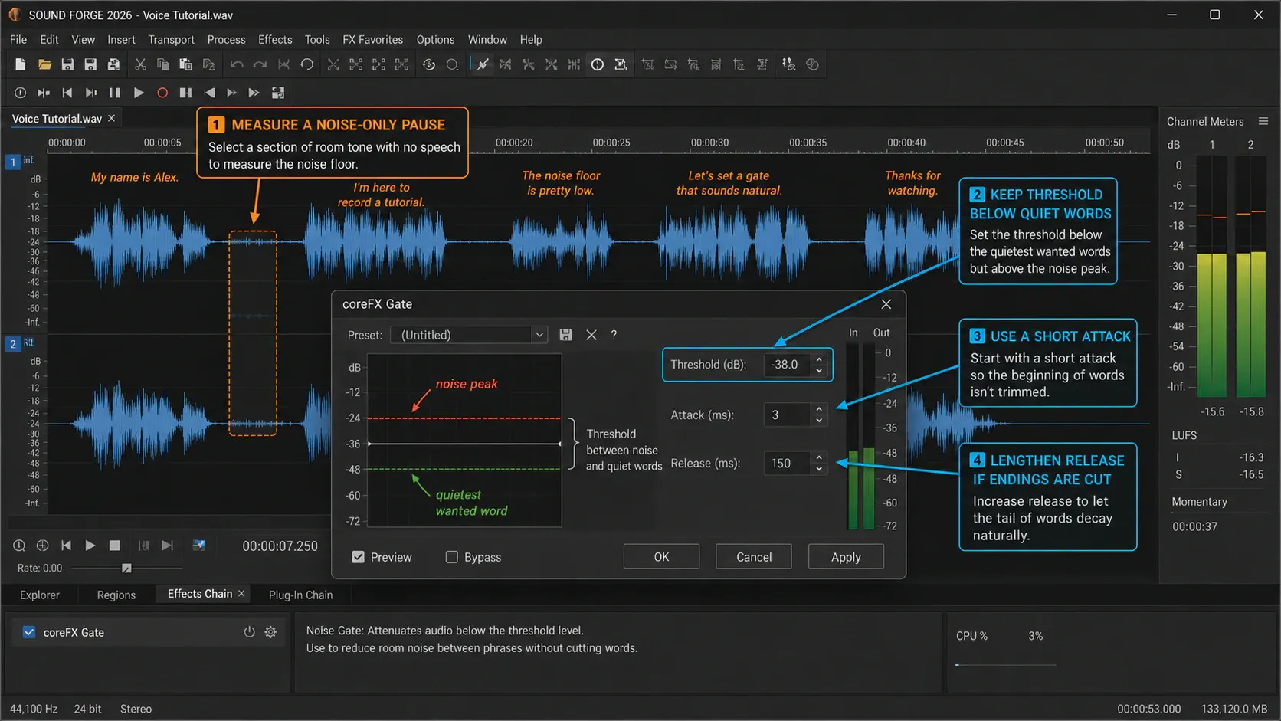Click the Threshold (dB) value field
Image resolution: width=1281 pixels, height=721 pixels.
787,365
